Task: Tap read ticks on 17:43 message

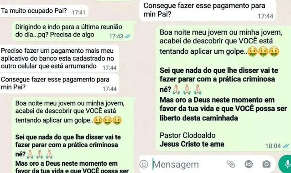Action: pos(127,36)
